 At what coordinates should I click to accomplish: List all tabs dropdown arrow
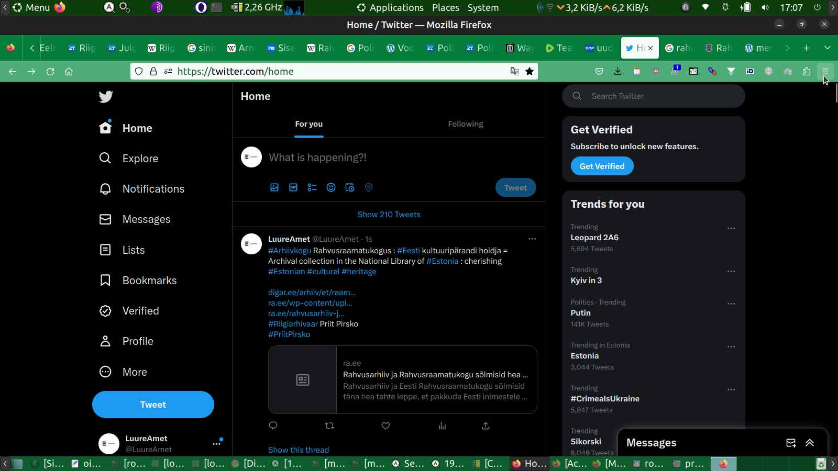pyautogui.click(x=828, y=48)
